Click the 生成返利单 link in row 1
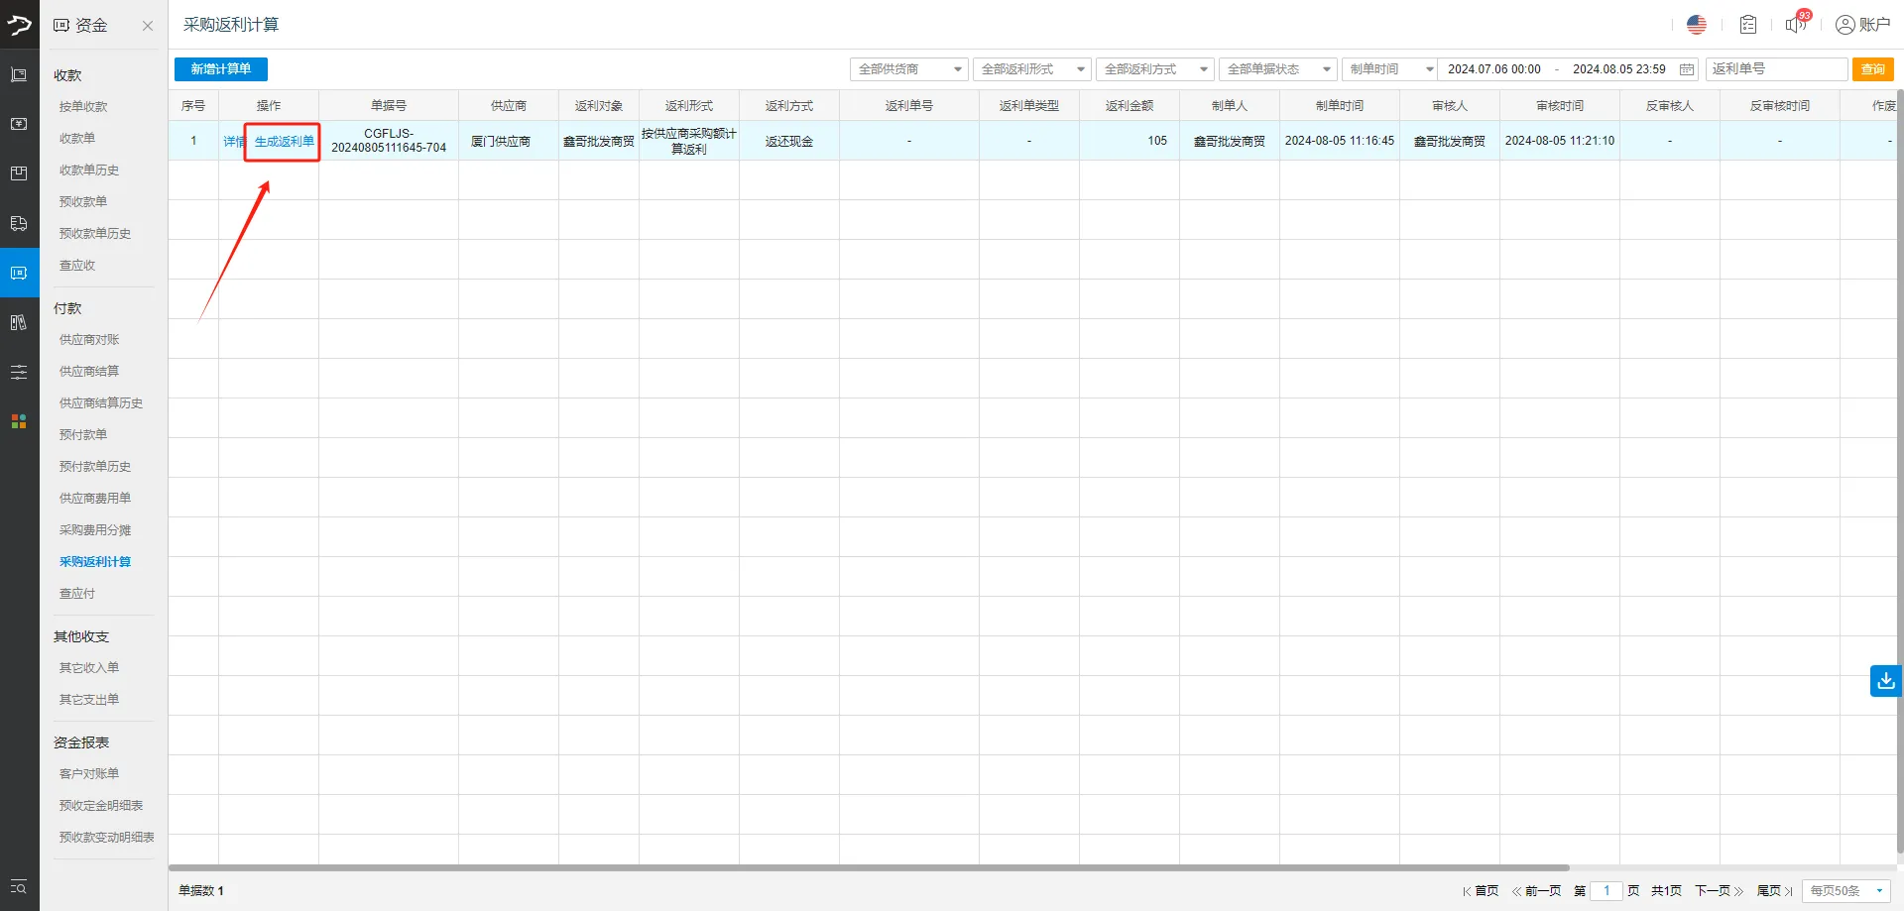The height and width of the screenshot is (911, 1904). pyautogui.click(x=284, y=142)
